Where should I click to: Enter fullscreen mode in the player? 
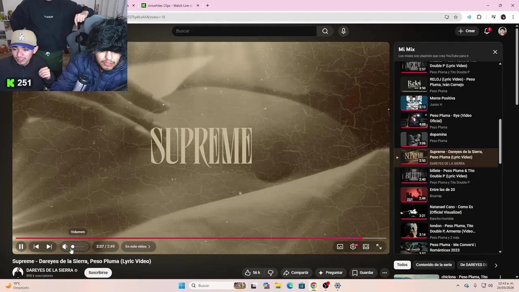click(x=379, y=247)
